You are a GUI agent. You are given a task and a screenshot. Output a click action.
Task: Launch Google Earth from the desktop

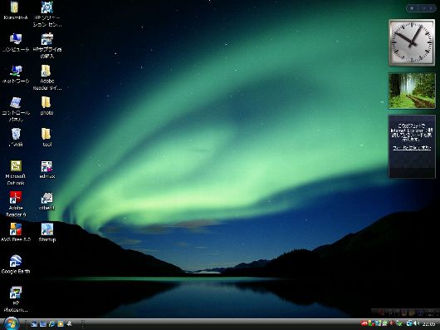[x=16, y=264]
